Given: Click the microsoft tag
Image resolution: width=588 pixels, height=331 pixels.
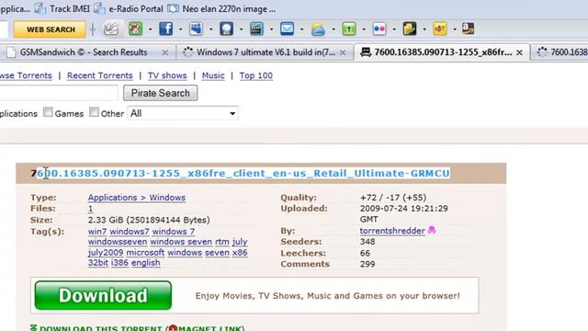Looking at the screenshot, I should pyautogui.click(x=145, y=253).
